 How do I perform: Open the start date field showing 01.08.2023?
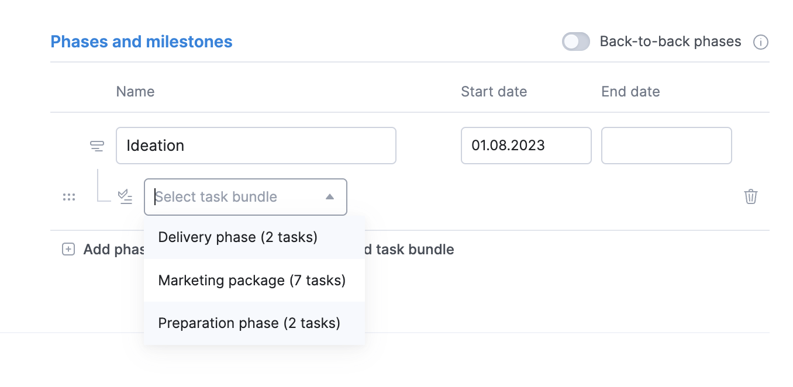point(526,146)
